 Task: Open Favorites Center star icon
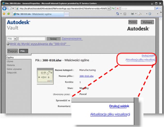[x=4, y=14]
